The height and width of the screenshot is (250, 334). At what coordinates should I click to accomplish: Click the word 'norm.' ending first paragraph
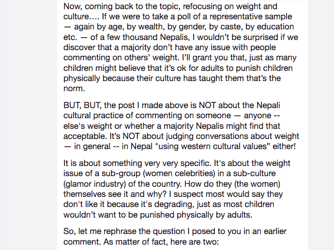pyautogui.click(x=74, y=89)
